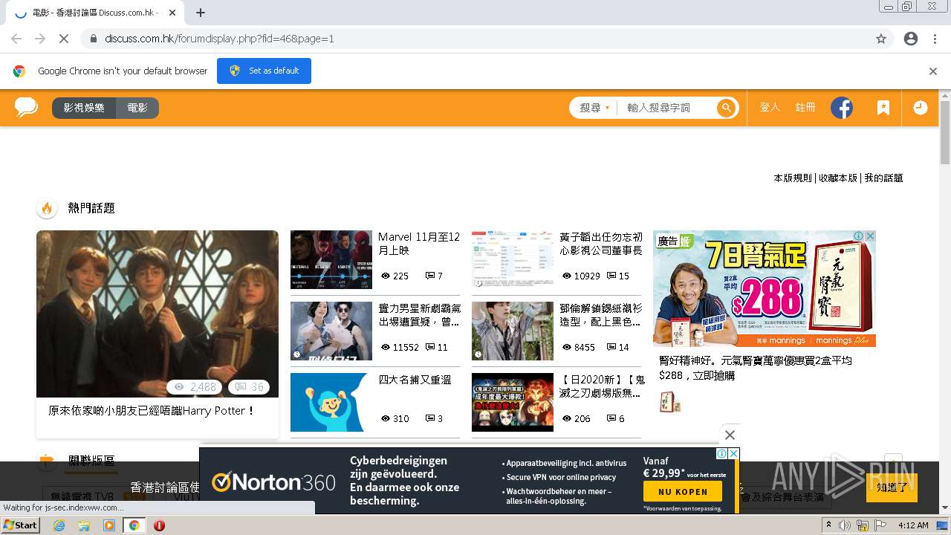This screenshot has width=951, height=535.
Task: Select the 電影 - 香港討論區 browser tab
Action: click(x=97, y=13)
